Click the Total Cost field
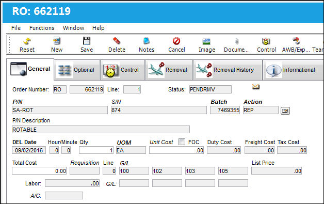The image size is (324, 204). [x=39, y=171]
